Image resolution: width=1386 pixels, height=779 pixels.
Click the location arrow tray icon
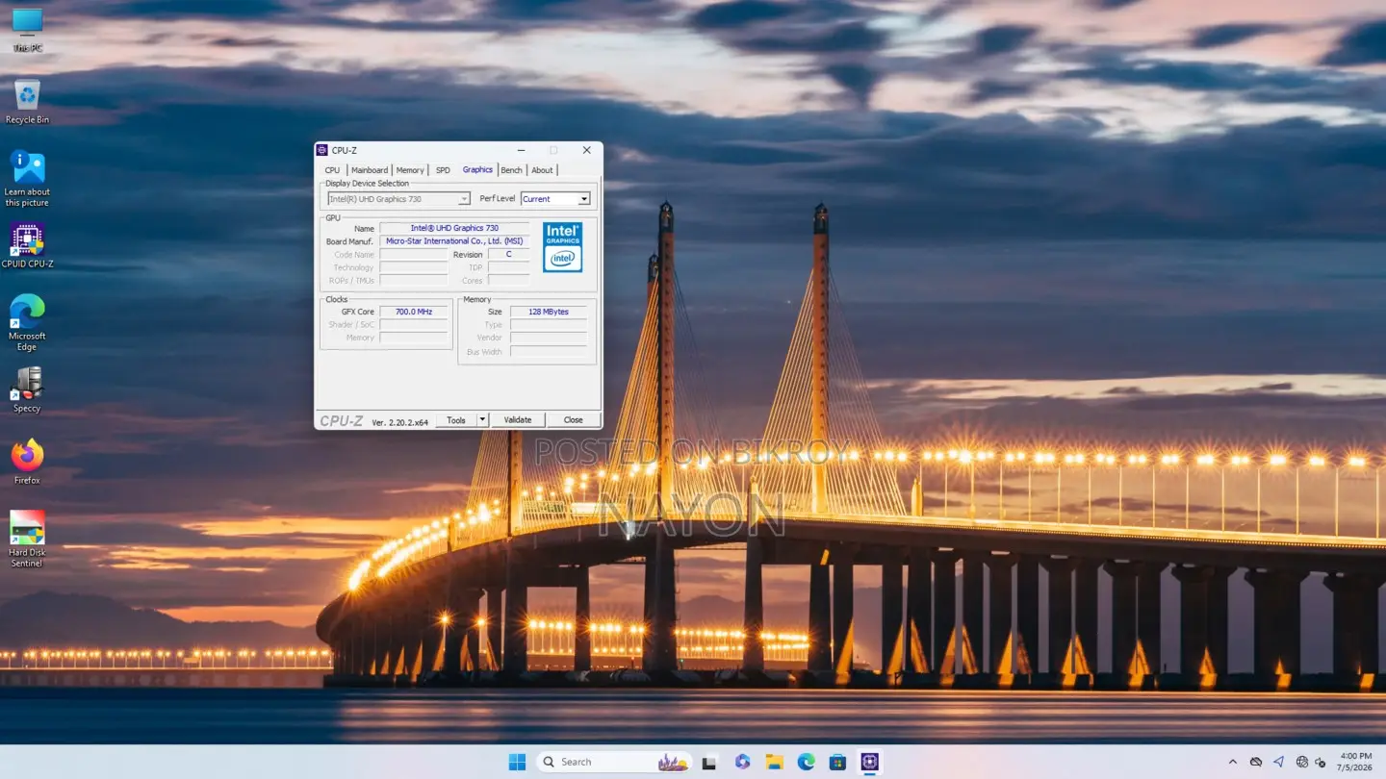click(1278, 762)
